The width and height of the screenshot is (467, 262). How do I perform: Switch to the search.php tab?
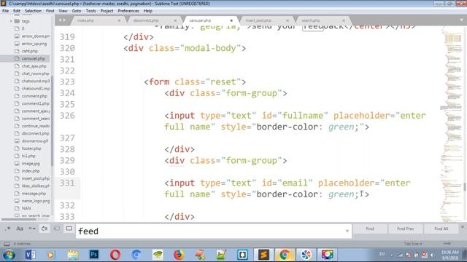coord(311,20)
